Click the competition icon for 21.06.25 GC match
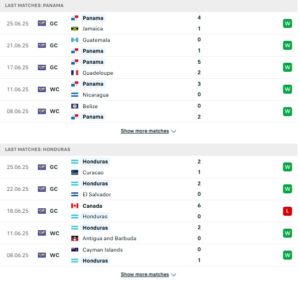Screen dimensions: 299x283 point(42,45)
